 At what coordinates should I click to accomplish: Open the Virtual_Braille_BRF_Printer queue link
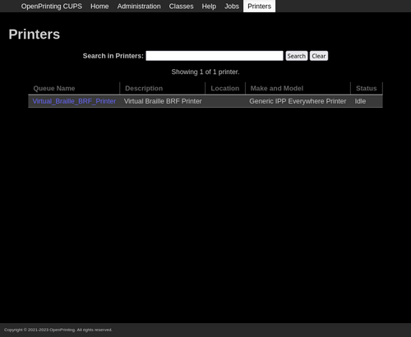pos(74,101)
